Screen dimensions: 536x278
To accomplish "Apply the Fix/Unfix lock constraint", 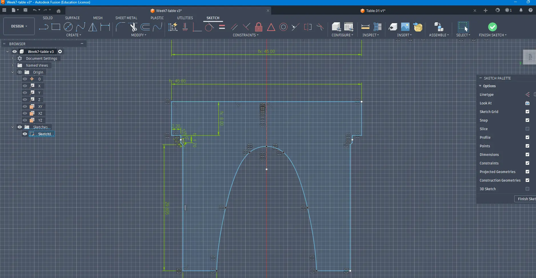I will click(259, 27).
